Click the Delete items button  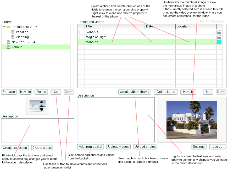(166, 92)
